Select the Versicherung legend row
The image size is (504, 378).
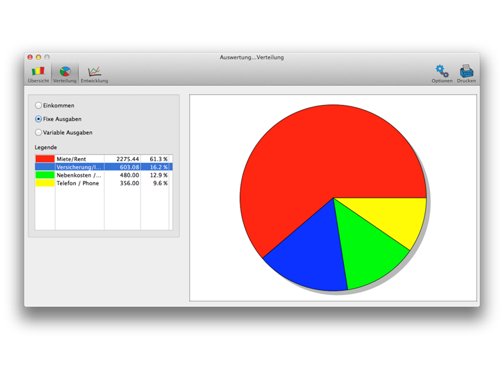coord(78,167)
